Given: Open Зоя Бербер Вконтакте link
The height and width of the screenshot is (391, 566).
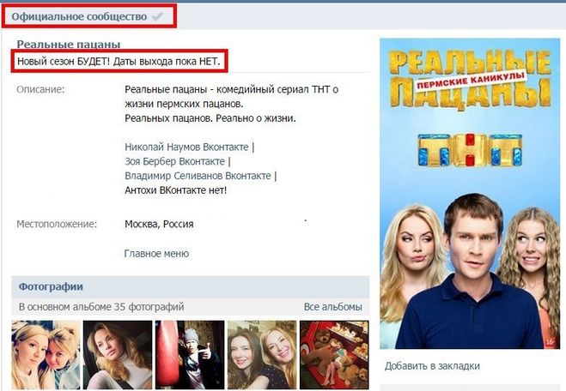Looking at the screenshot, I should 174,161.
